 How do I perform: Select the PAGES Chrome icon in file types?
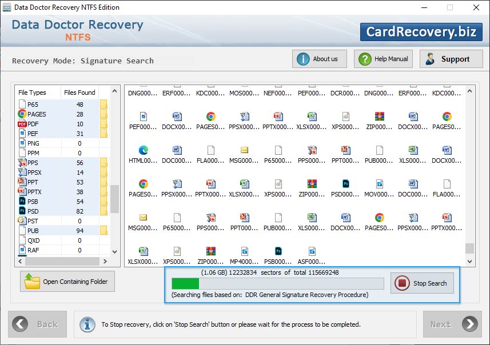[x=22, y=114]
